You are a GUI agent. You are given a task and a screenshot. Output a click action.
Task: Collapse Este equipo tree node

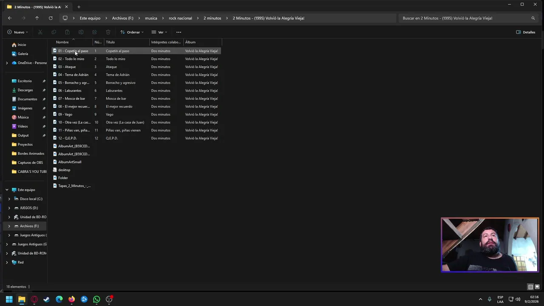tap(7, 190)
